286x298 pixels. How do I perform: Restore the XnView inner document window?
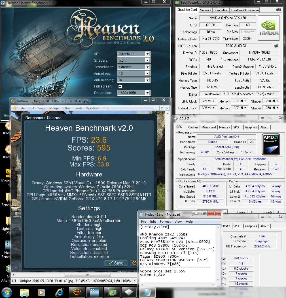[x=162, y=108]
